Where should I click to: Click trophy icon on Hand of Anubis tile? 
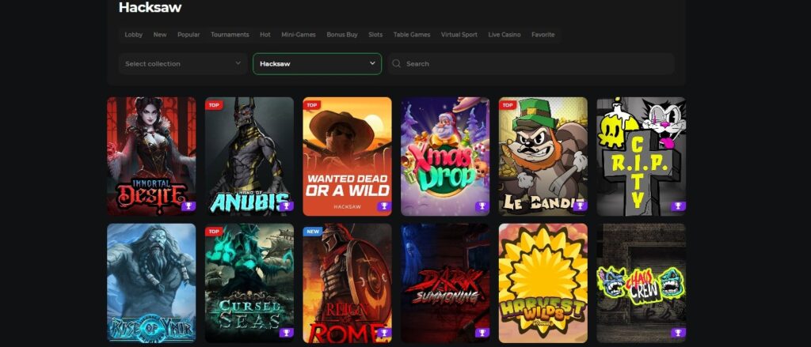[x=286, y=206]
